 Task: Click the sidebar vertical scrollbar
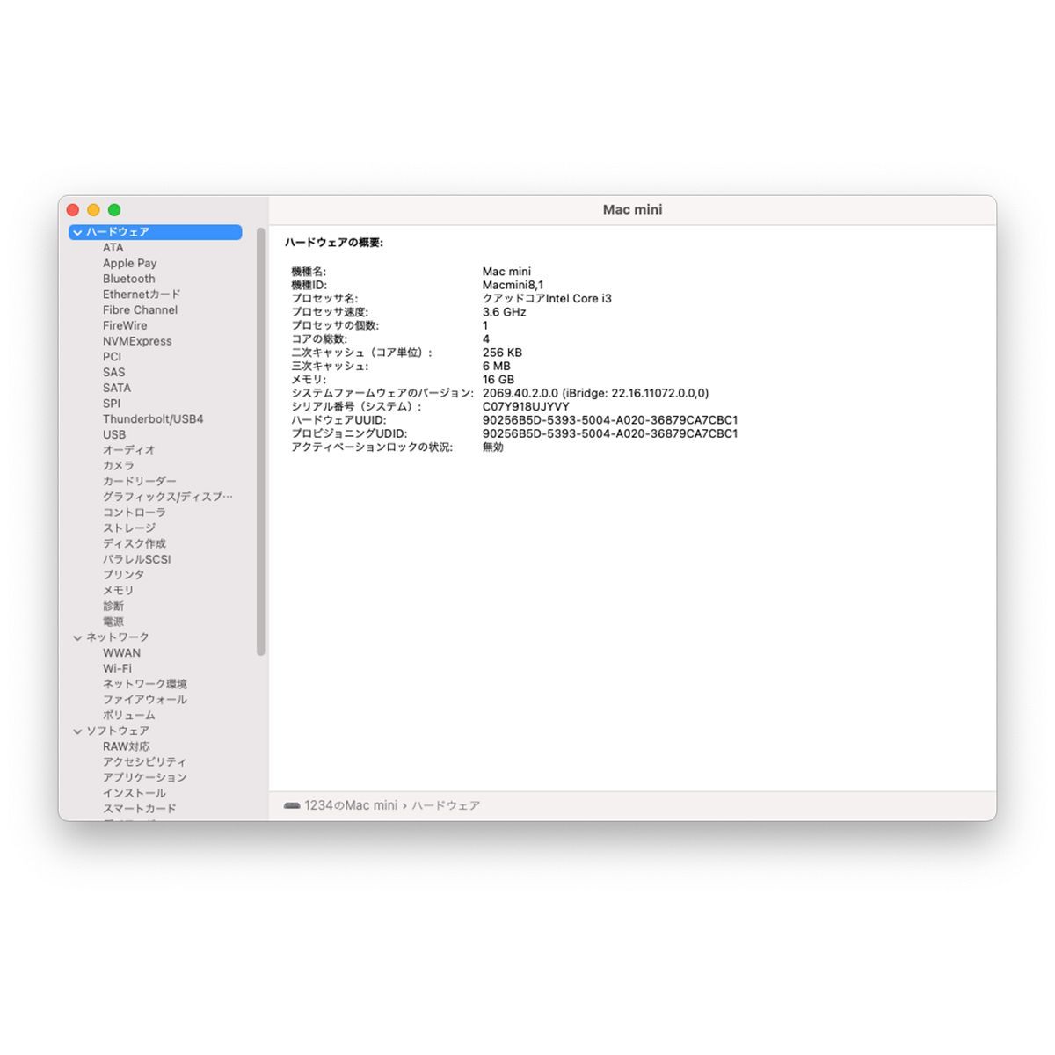[x=260, y=440]
